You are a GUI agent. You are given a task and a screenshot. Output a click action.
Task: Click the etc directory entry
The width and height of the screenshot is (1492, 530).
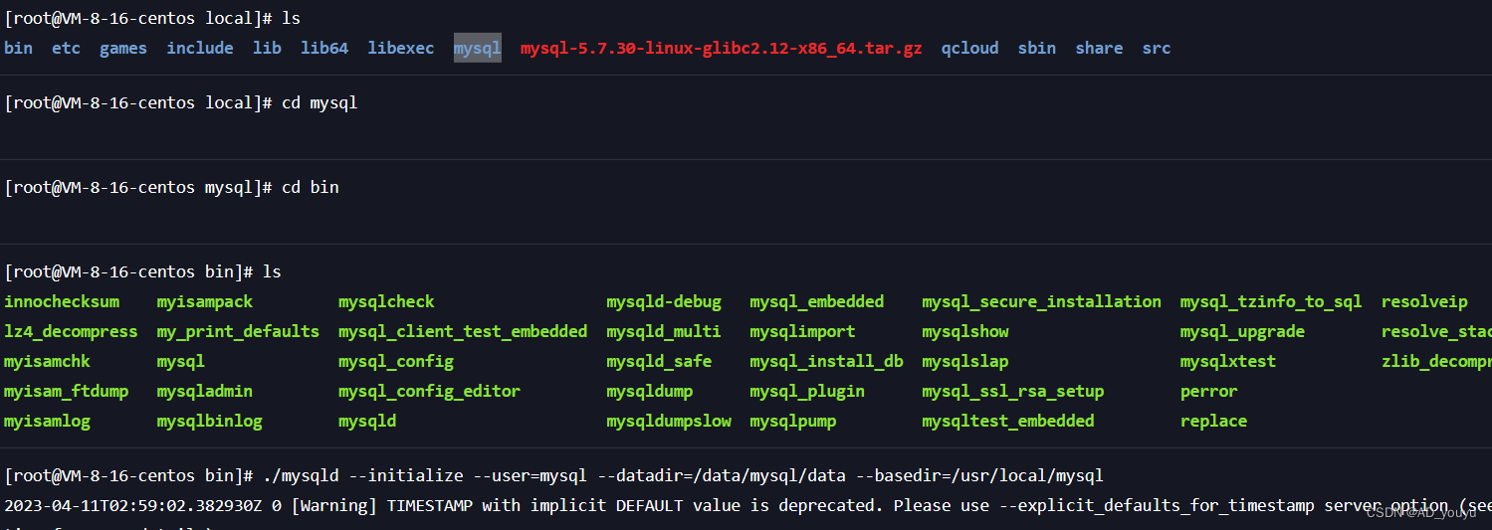click(66, 48)
